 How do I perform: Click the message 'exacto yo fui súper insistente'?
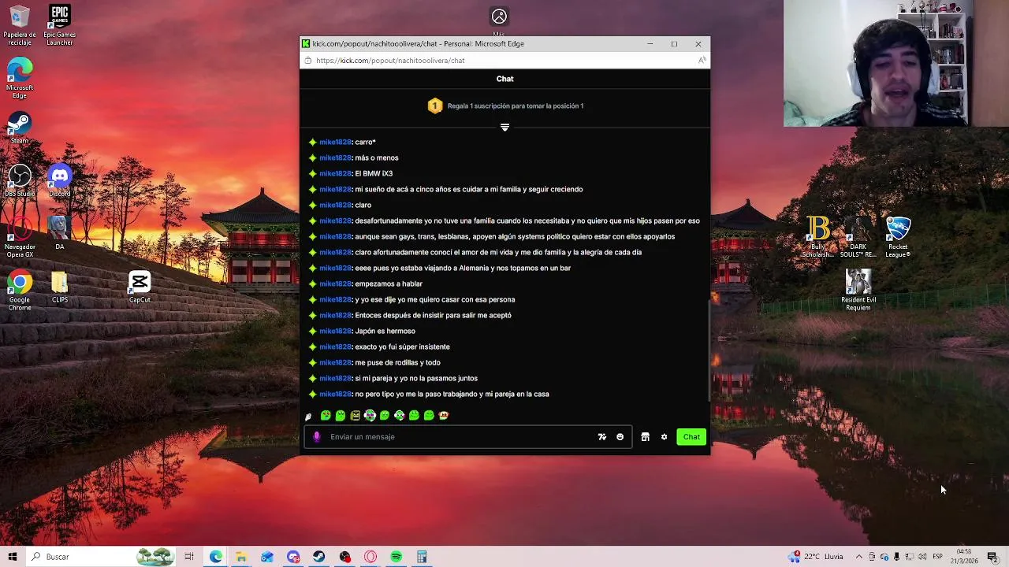coord(402,346)
